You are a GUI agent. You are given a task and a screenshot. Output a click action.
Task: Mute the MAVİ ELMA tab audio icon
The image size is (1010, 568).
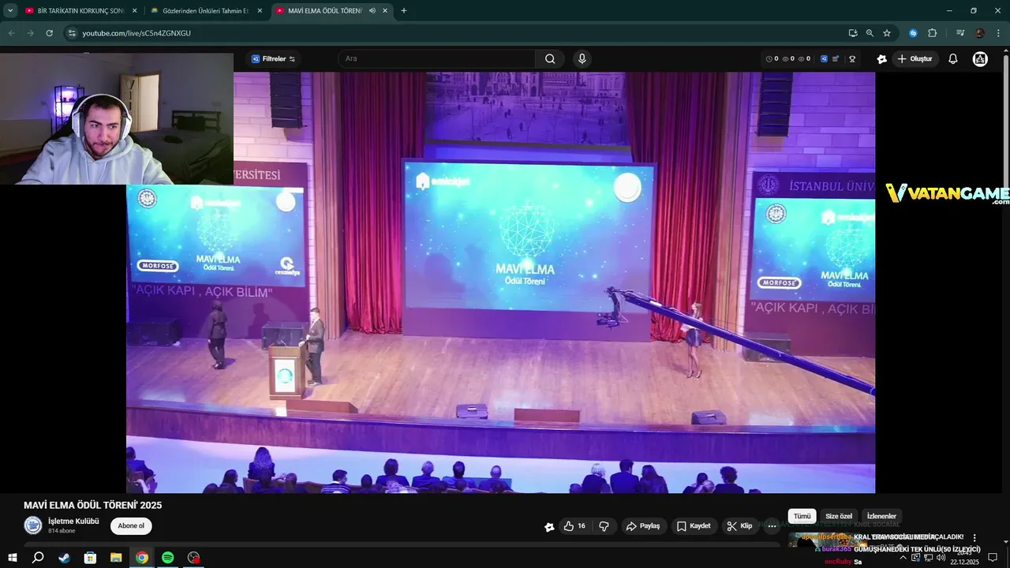(x=372, y=11)
